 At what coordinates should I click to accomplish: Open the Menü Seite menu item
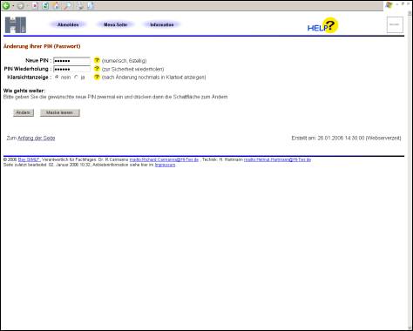pyautogui.click(x=115, y=24)
